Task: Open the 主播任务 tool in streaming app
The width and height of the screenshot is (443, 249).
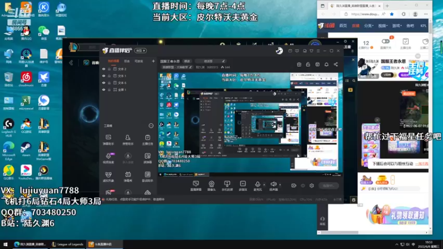Action: 147,140
